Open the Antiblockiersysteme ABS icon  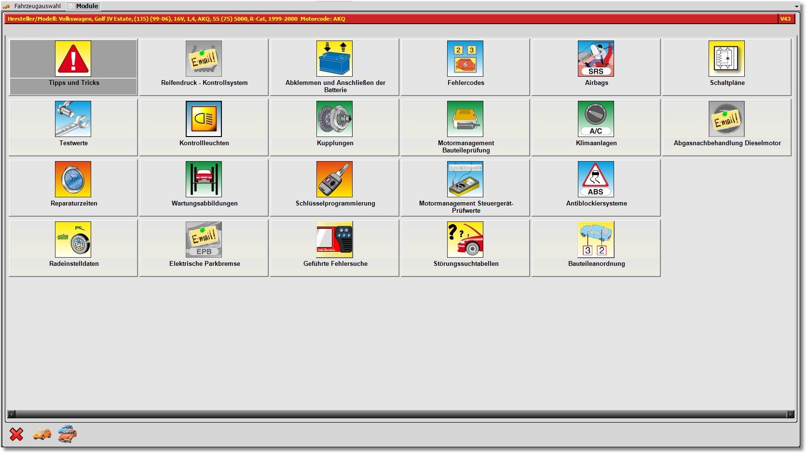click(596, 179)
